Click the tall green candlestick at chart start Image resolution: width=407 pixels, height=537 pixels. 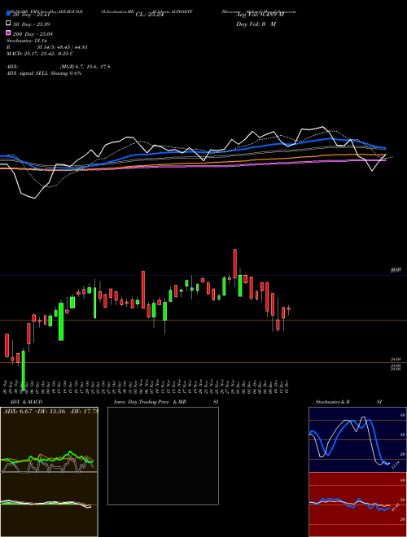tap(24, 370)
